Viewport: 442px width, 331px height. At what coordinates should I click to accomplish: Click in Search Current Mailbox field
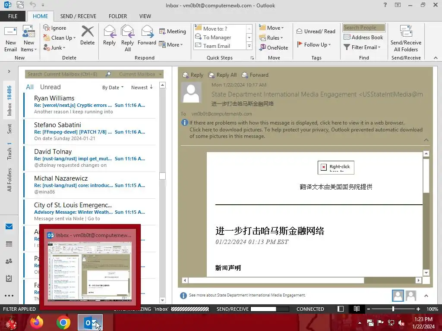tap(65, 74)
